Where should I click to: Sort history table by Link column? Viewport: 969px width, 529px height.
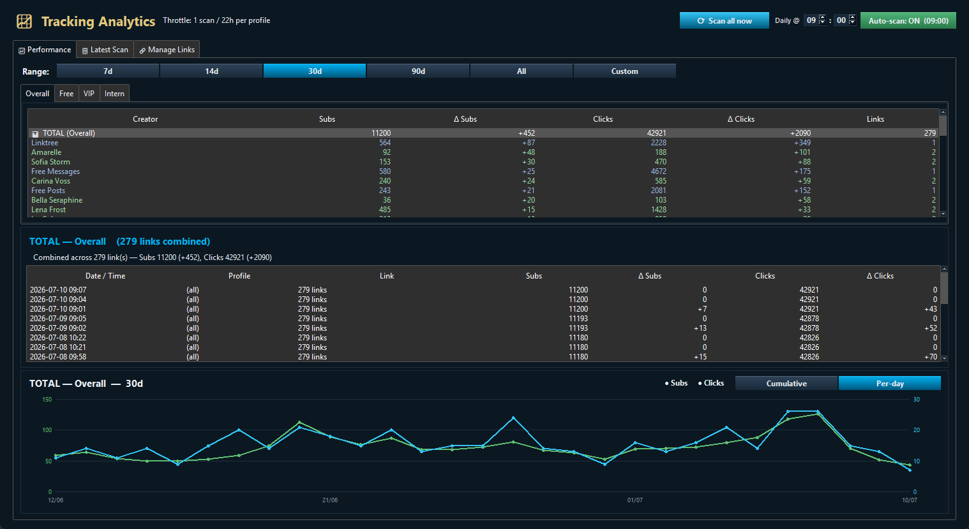click(387, 276)
